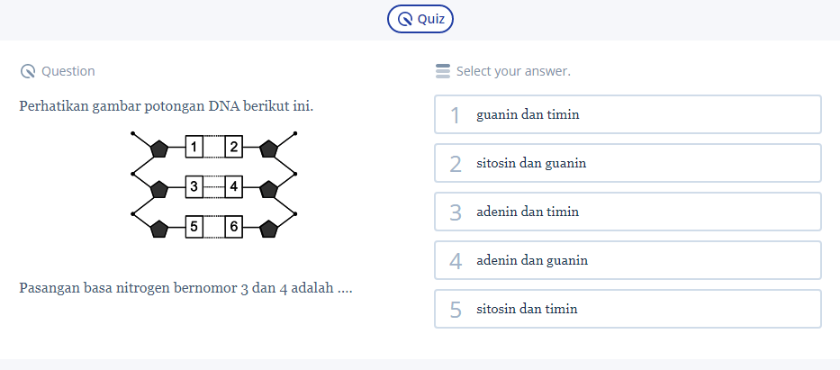The height and width of the screenshot is (370, 840).
Task: Click base box numbered 1 in diagram
Action: point(195,148)
